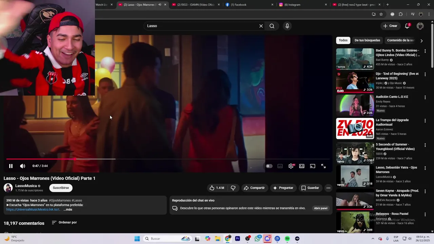Screen dimensions: 434x244
Task: Seek along the red video progress bar
Action: [x=168, y=159]
